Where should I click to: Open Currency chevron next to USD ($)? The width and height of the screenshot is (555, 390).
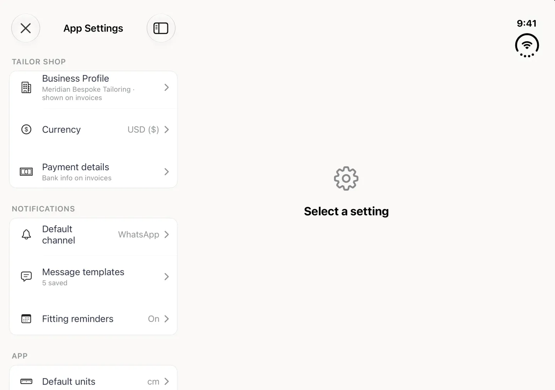coord(166,129)
